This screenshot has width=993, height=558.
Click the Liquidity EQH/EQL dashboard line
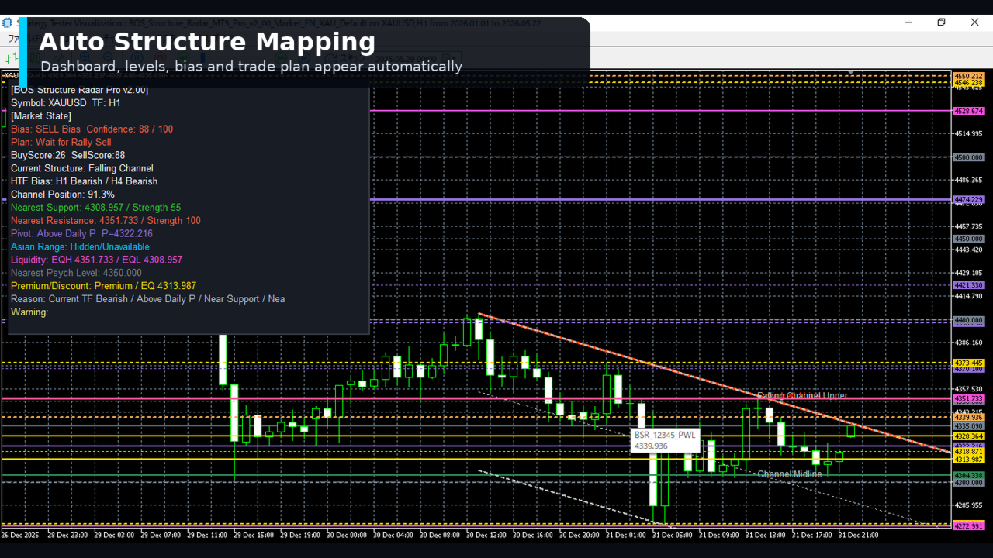97,260
